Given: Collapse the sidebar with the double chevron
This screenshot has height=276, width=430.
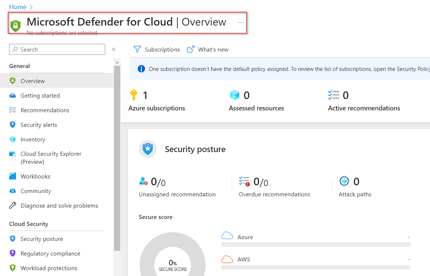Looking at the screenshot, I should coord(114,49).
